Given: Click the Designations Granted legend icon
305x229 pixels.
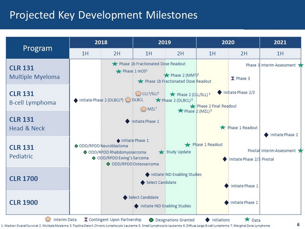Looking at the screenshot, I should [x=151, y=220].
